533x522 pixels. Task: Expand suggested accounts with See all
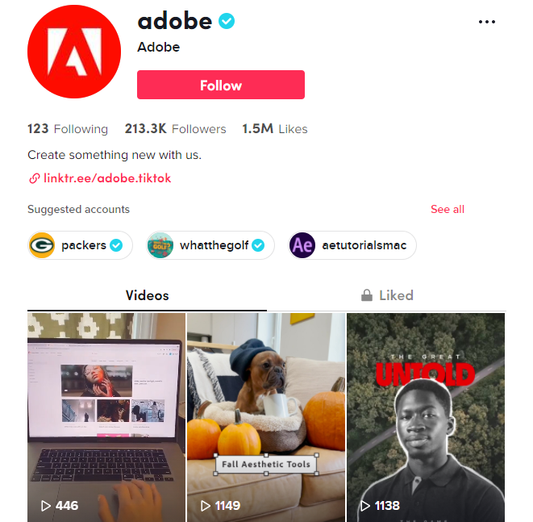(448, 209)
